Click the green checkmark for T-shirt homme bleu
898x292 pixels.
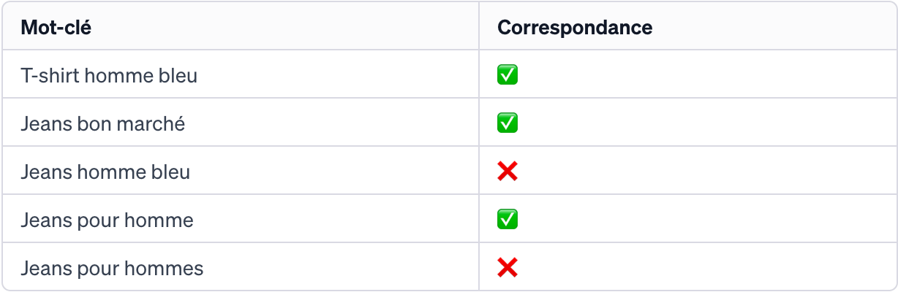(x=508, y=75)
